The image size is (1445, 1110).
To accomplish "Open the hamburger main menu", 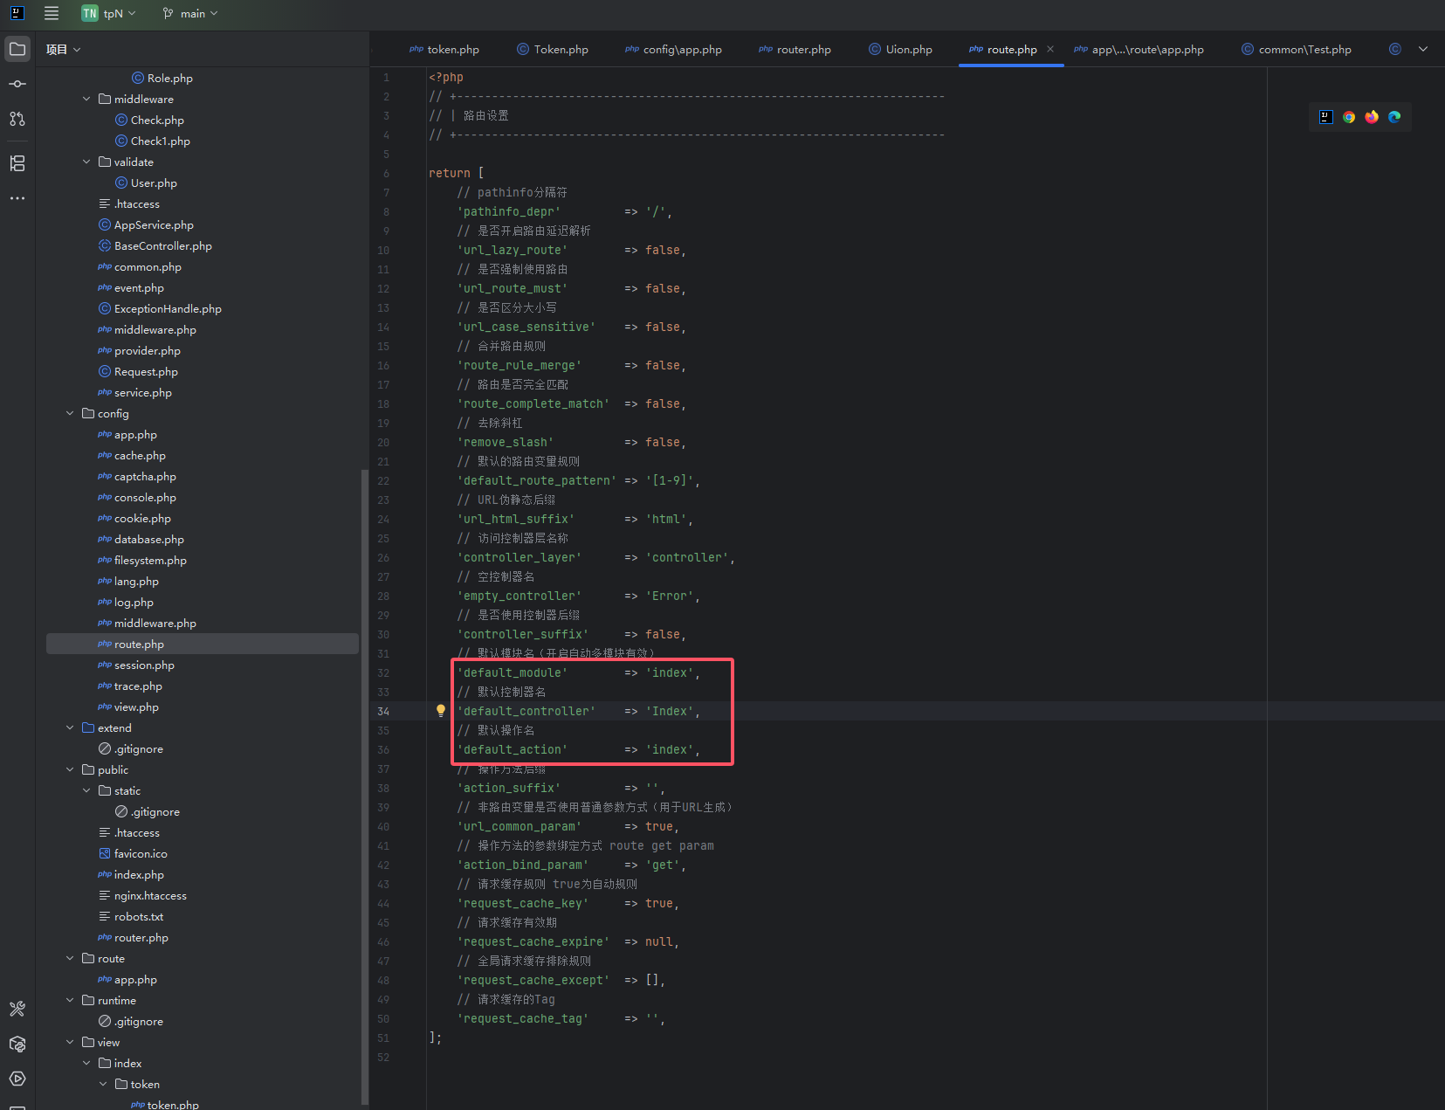I will pyautogui.click(x=52, y=13).
